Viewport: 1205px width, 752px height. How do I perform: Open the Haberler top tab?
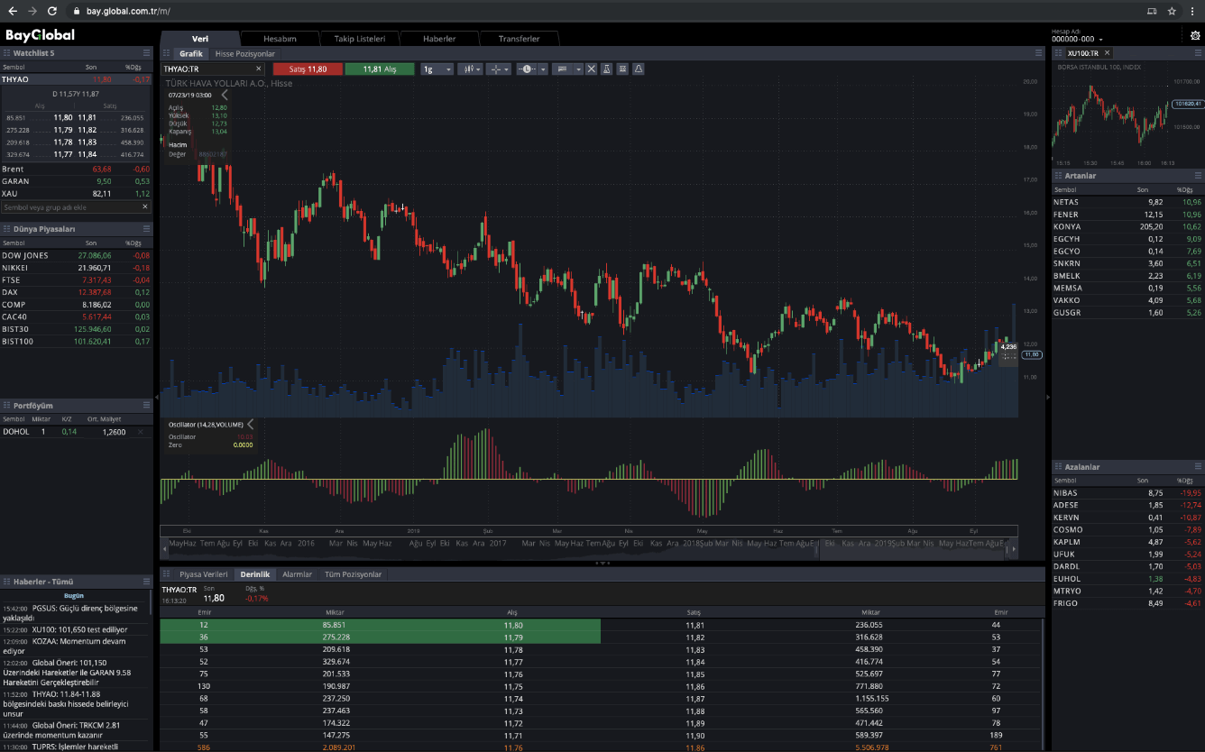(439, 39)
